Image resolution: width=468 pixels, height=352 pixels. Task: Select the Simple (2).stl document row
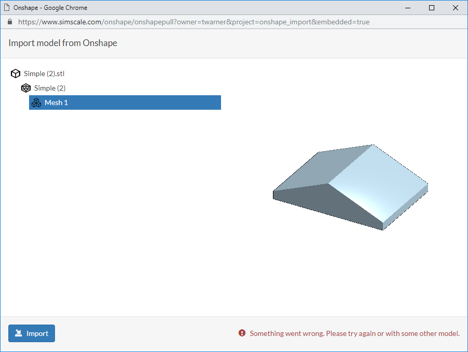coord(44,74)
